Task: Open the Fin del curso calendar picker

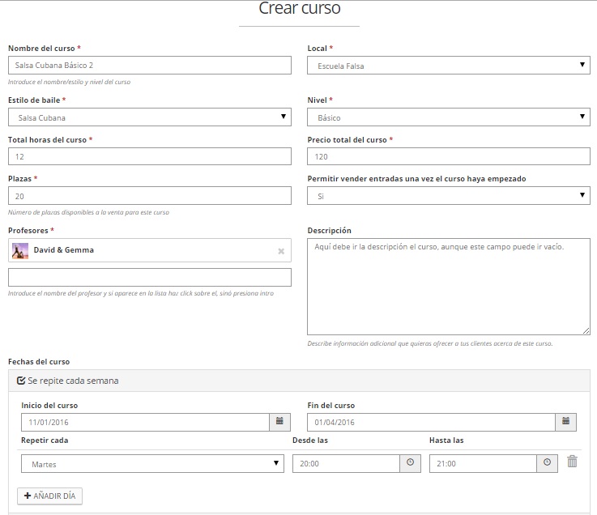Action: click(565, 422)
